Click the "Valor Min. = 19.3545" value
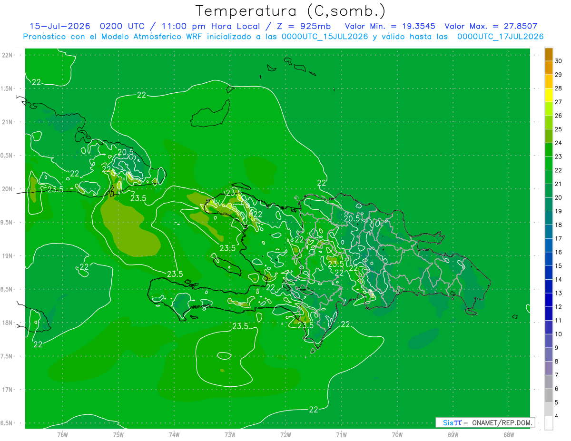This screenshot has width=571, height=441. point(390,26)
